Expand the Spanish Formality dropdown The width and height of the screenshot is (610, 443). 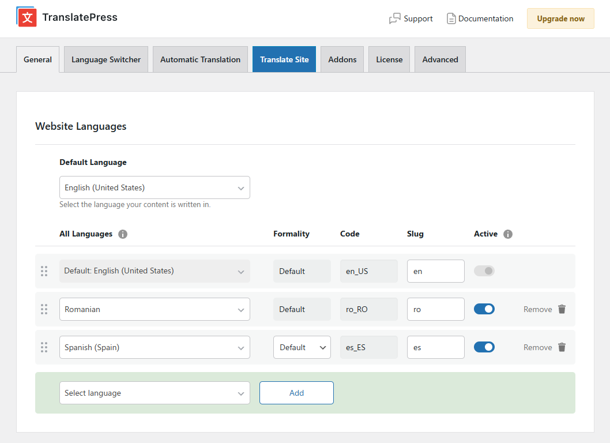[302, 347]
